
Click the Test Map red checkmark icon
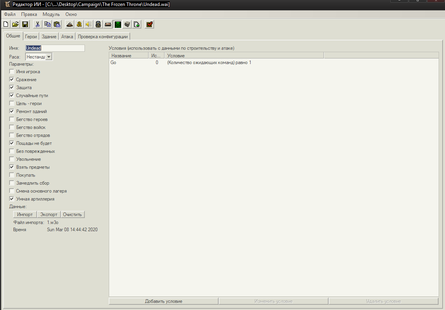[x=149, y=24]
